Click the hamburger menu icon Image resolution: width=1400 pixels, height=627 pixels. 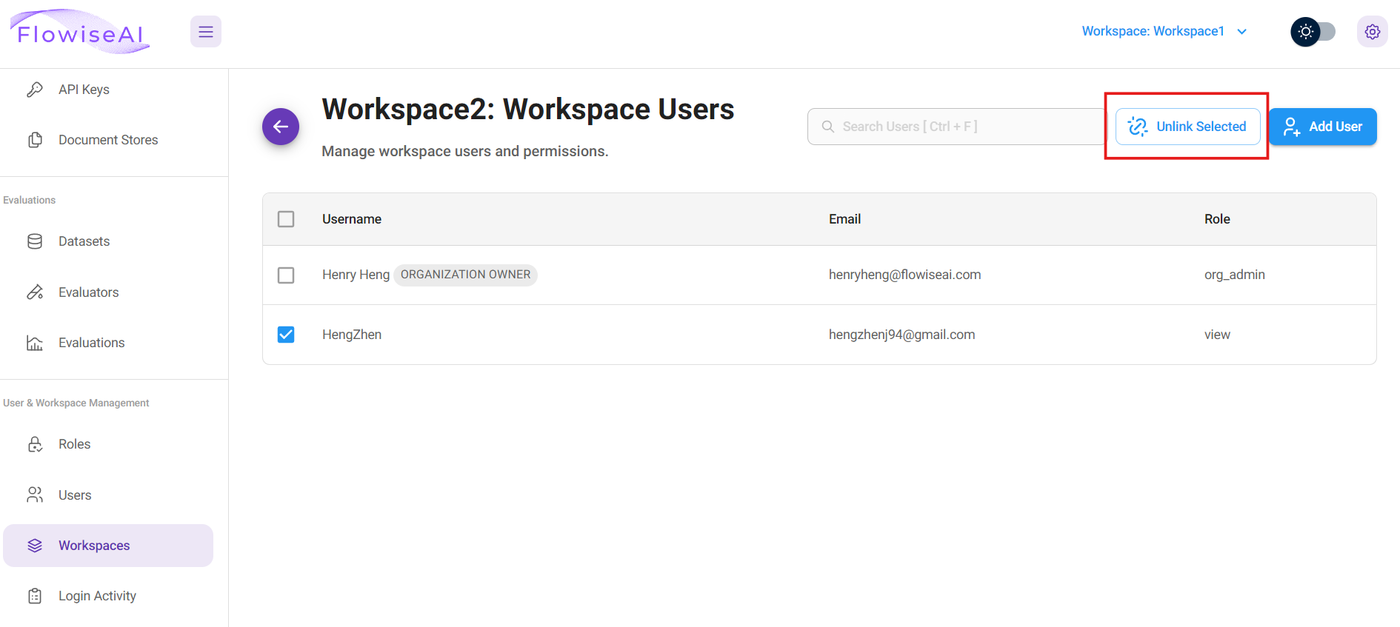pyautogui.click(x=206, y=32)
